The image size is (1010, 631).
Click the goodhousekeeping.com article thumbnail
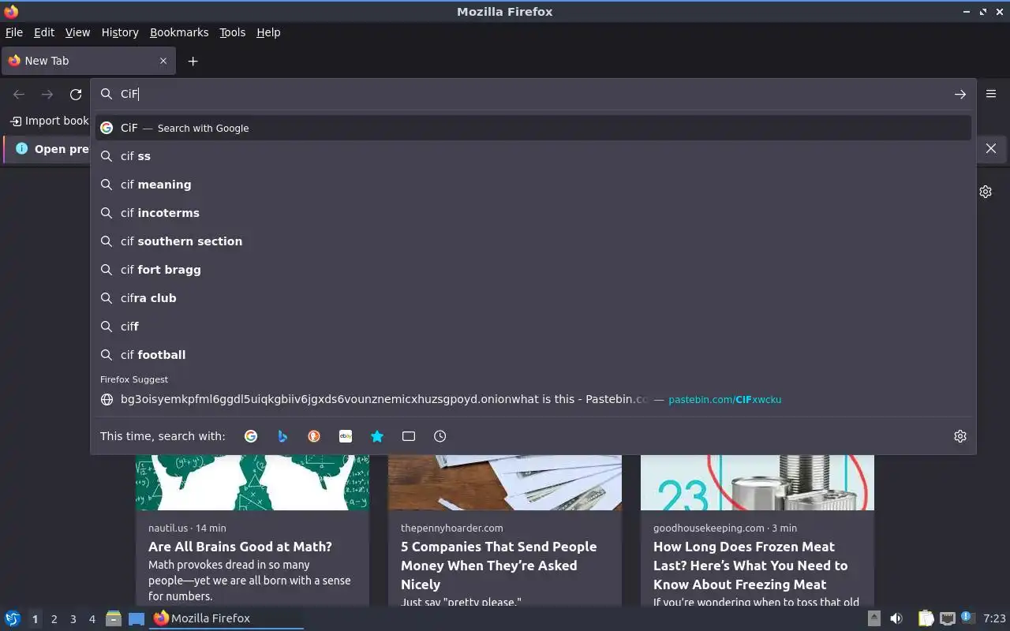(757, 482)
